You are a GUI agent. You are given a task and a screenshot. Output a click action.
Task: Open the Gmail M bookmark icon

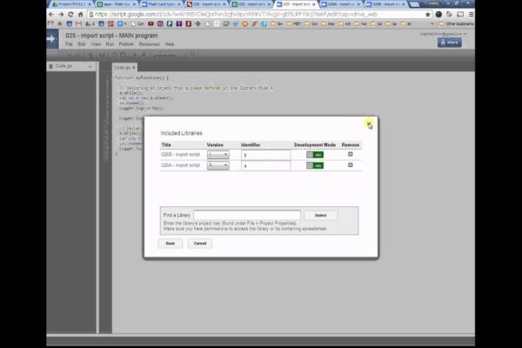(x=78, y=23)
